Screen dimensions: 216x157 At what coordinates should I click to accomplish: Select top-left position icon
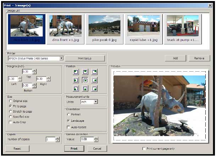(x=76, y=72)
